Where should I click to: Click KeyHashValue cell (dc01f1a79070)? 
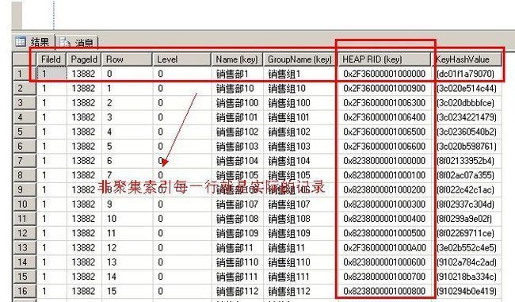(x=466, y=74)
